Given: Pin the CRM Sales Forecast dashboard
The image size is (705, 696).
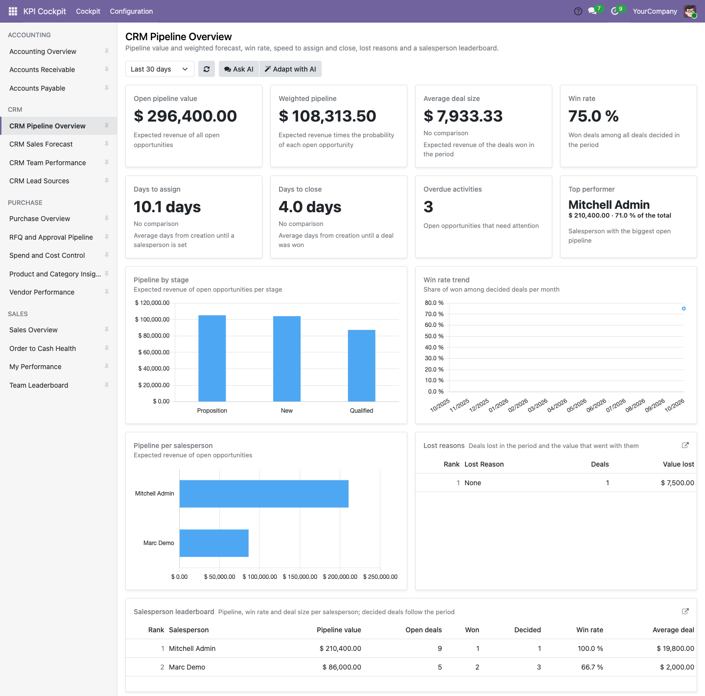Looking at the screenshot, I should pyautogui.click(x=107, y=144).
